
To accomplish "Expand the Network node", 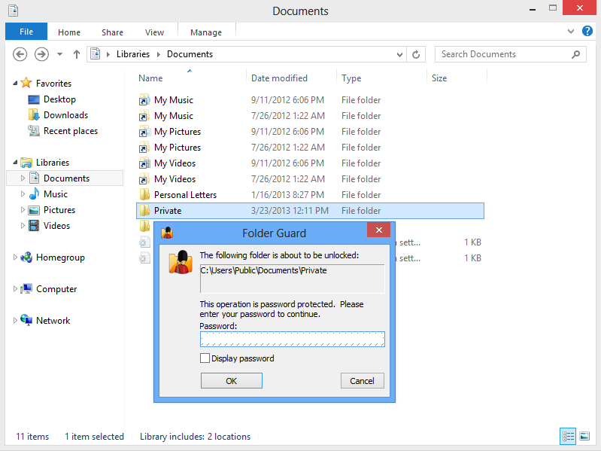I will pos(15,320).
